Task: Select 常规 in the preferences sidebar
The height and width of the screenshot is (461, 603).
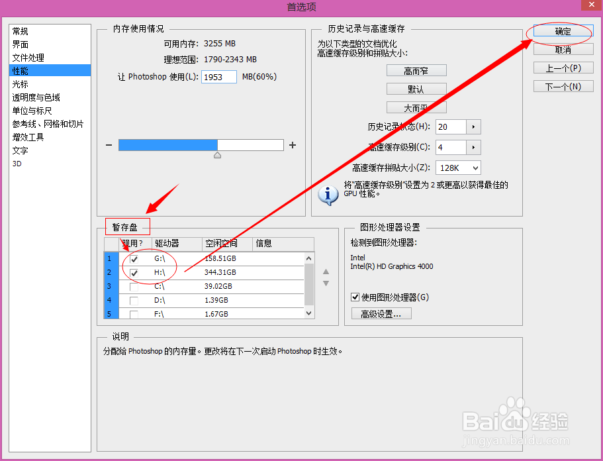Action: [x=20, y=30]
